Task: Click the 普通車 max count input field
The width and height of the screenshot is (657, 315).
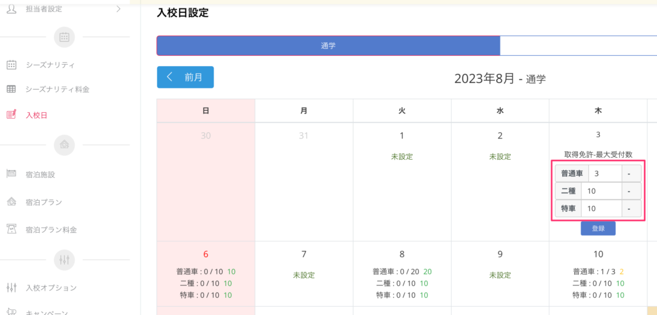Action: [x=604, y=174]
